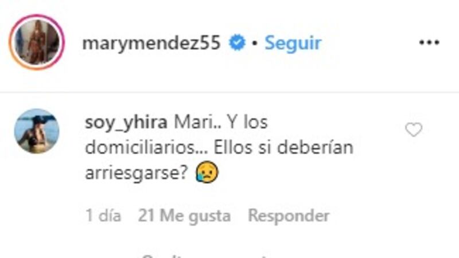The width and height of the screenshot is (459, 258).
Task: Click Responder to reply to comment
Action: [x=289, y=216]
